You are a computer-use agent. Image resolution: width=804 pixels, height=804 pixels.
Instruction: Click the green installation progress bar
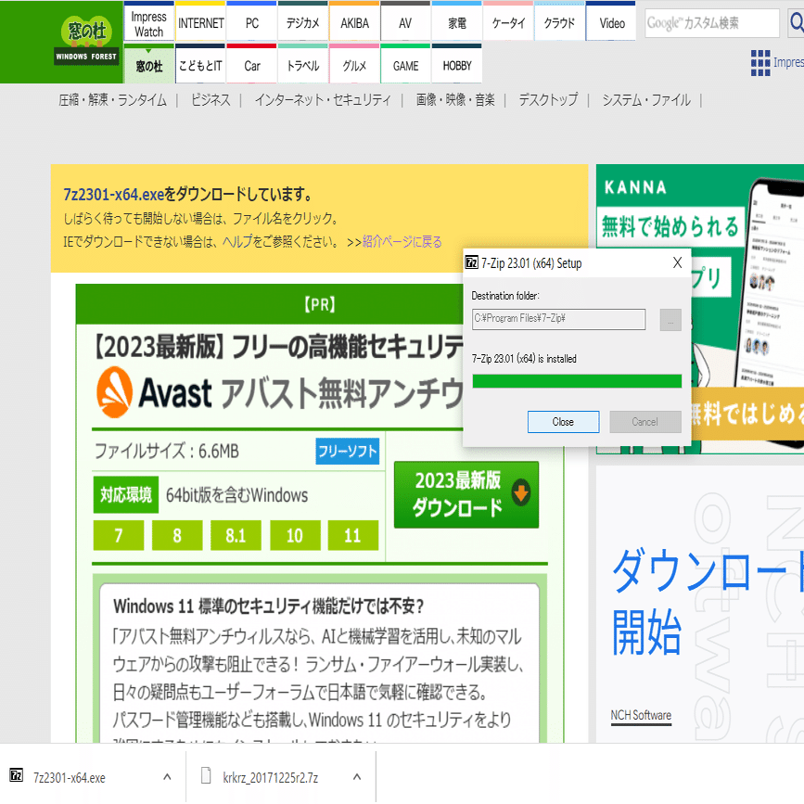(x=577, y=381)
